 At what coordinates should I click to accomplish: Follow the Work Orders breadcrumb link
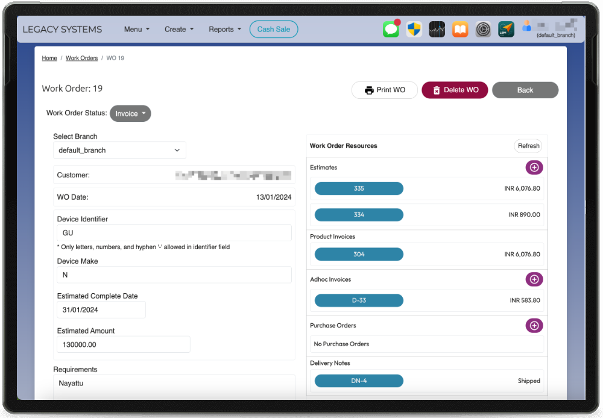pyautogui.click(x=81, y=58)
